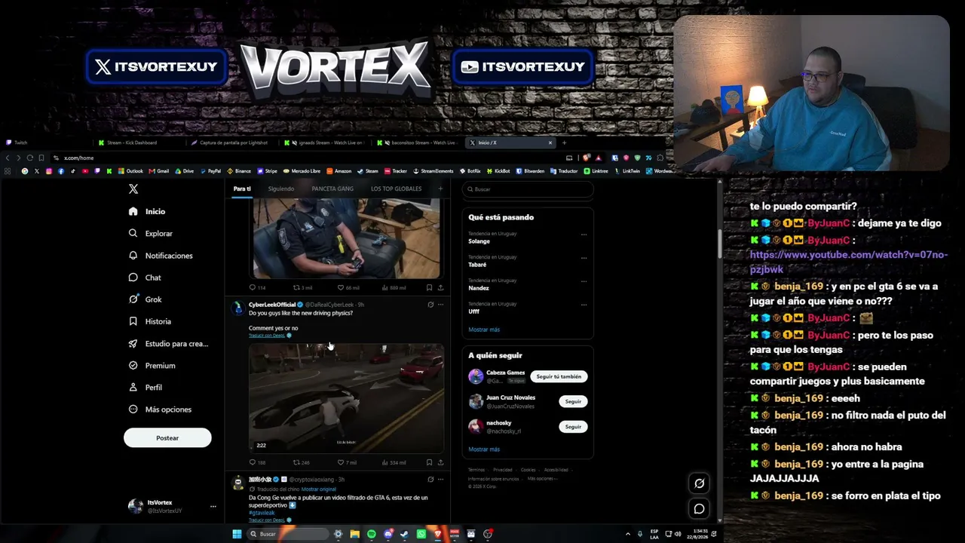The image size is (965, 543).
Task: Click the X search field Buscar
Action: (x=528, y=189)
